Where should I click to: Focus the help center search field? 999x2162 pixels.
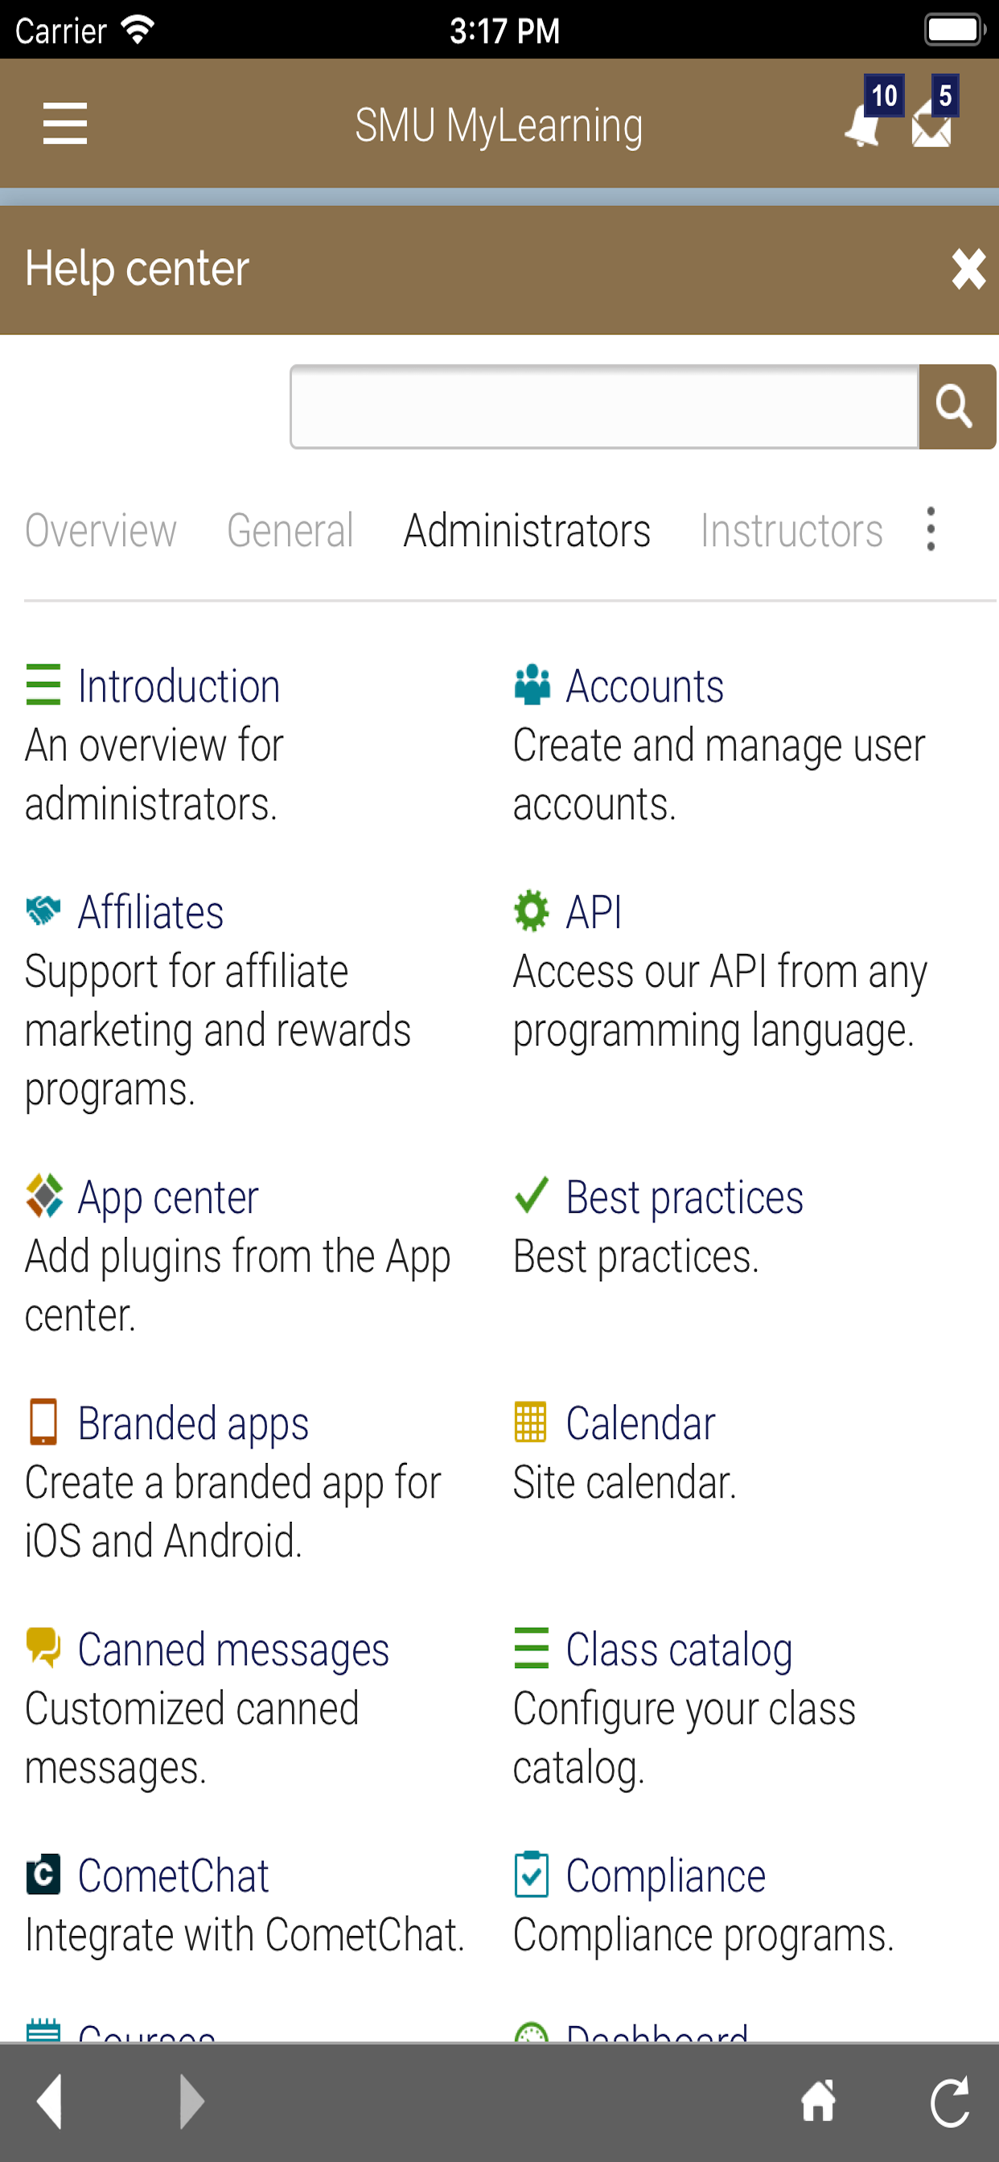pos(604,407)
